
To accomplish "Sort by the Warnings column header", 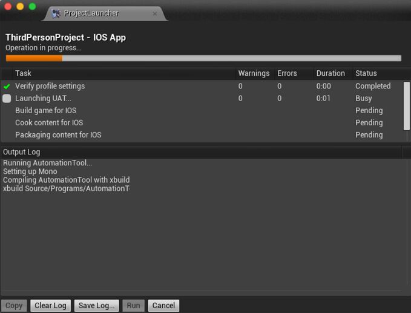I will click(254, 73).
